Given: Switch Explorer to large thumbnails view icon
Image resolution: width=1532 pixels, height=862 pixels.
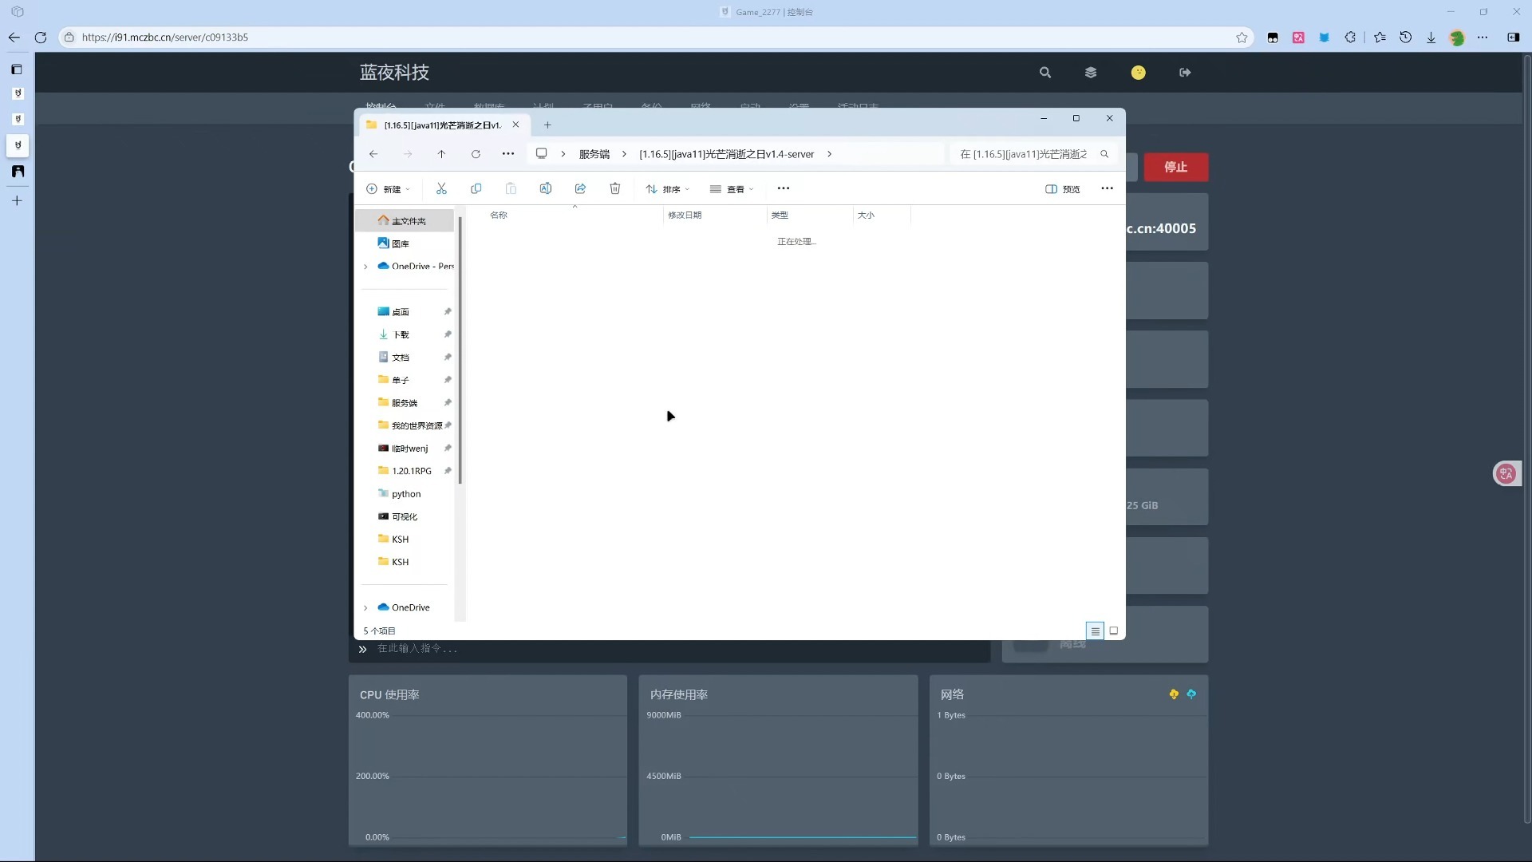Looking at the screenshot, I should [x=1114, y=631].
